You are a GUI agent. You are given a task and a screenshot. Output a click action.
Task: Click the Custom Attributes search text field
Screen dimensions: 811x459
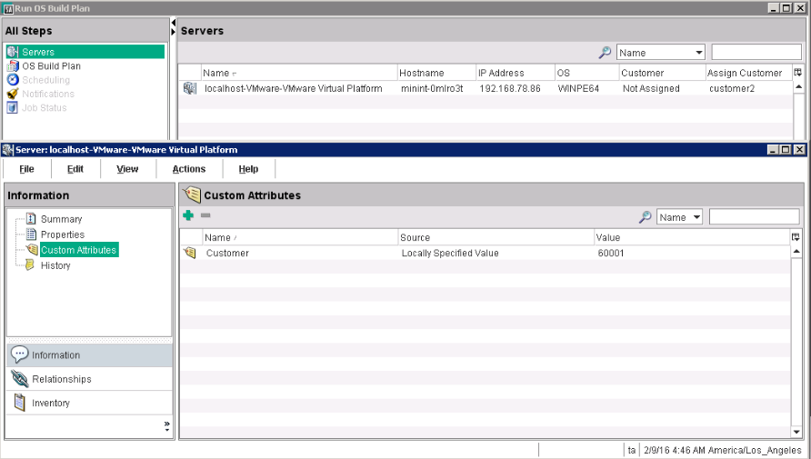(x=754, y=217)
